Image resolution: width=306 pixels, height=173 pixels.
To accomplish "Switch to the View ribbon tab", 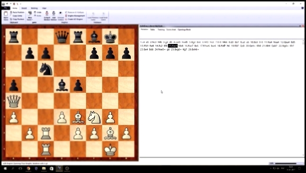I will 45,8.
